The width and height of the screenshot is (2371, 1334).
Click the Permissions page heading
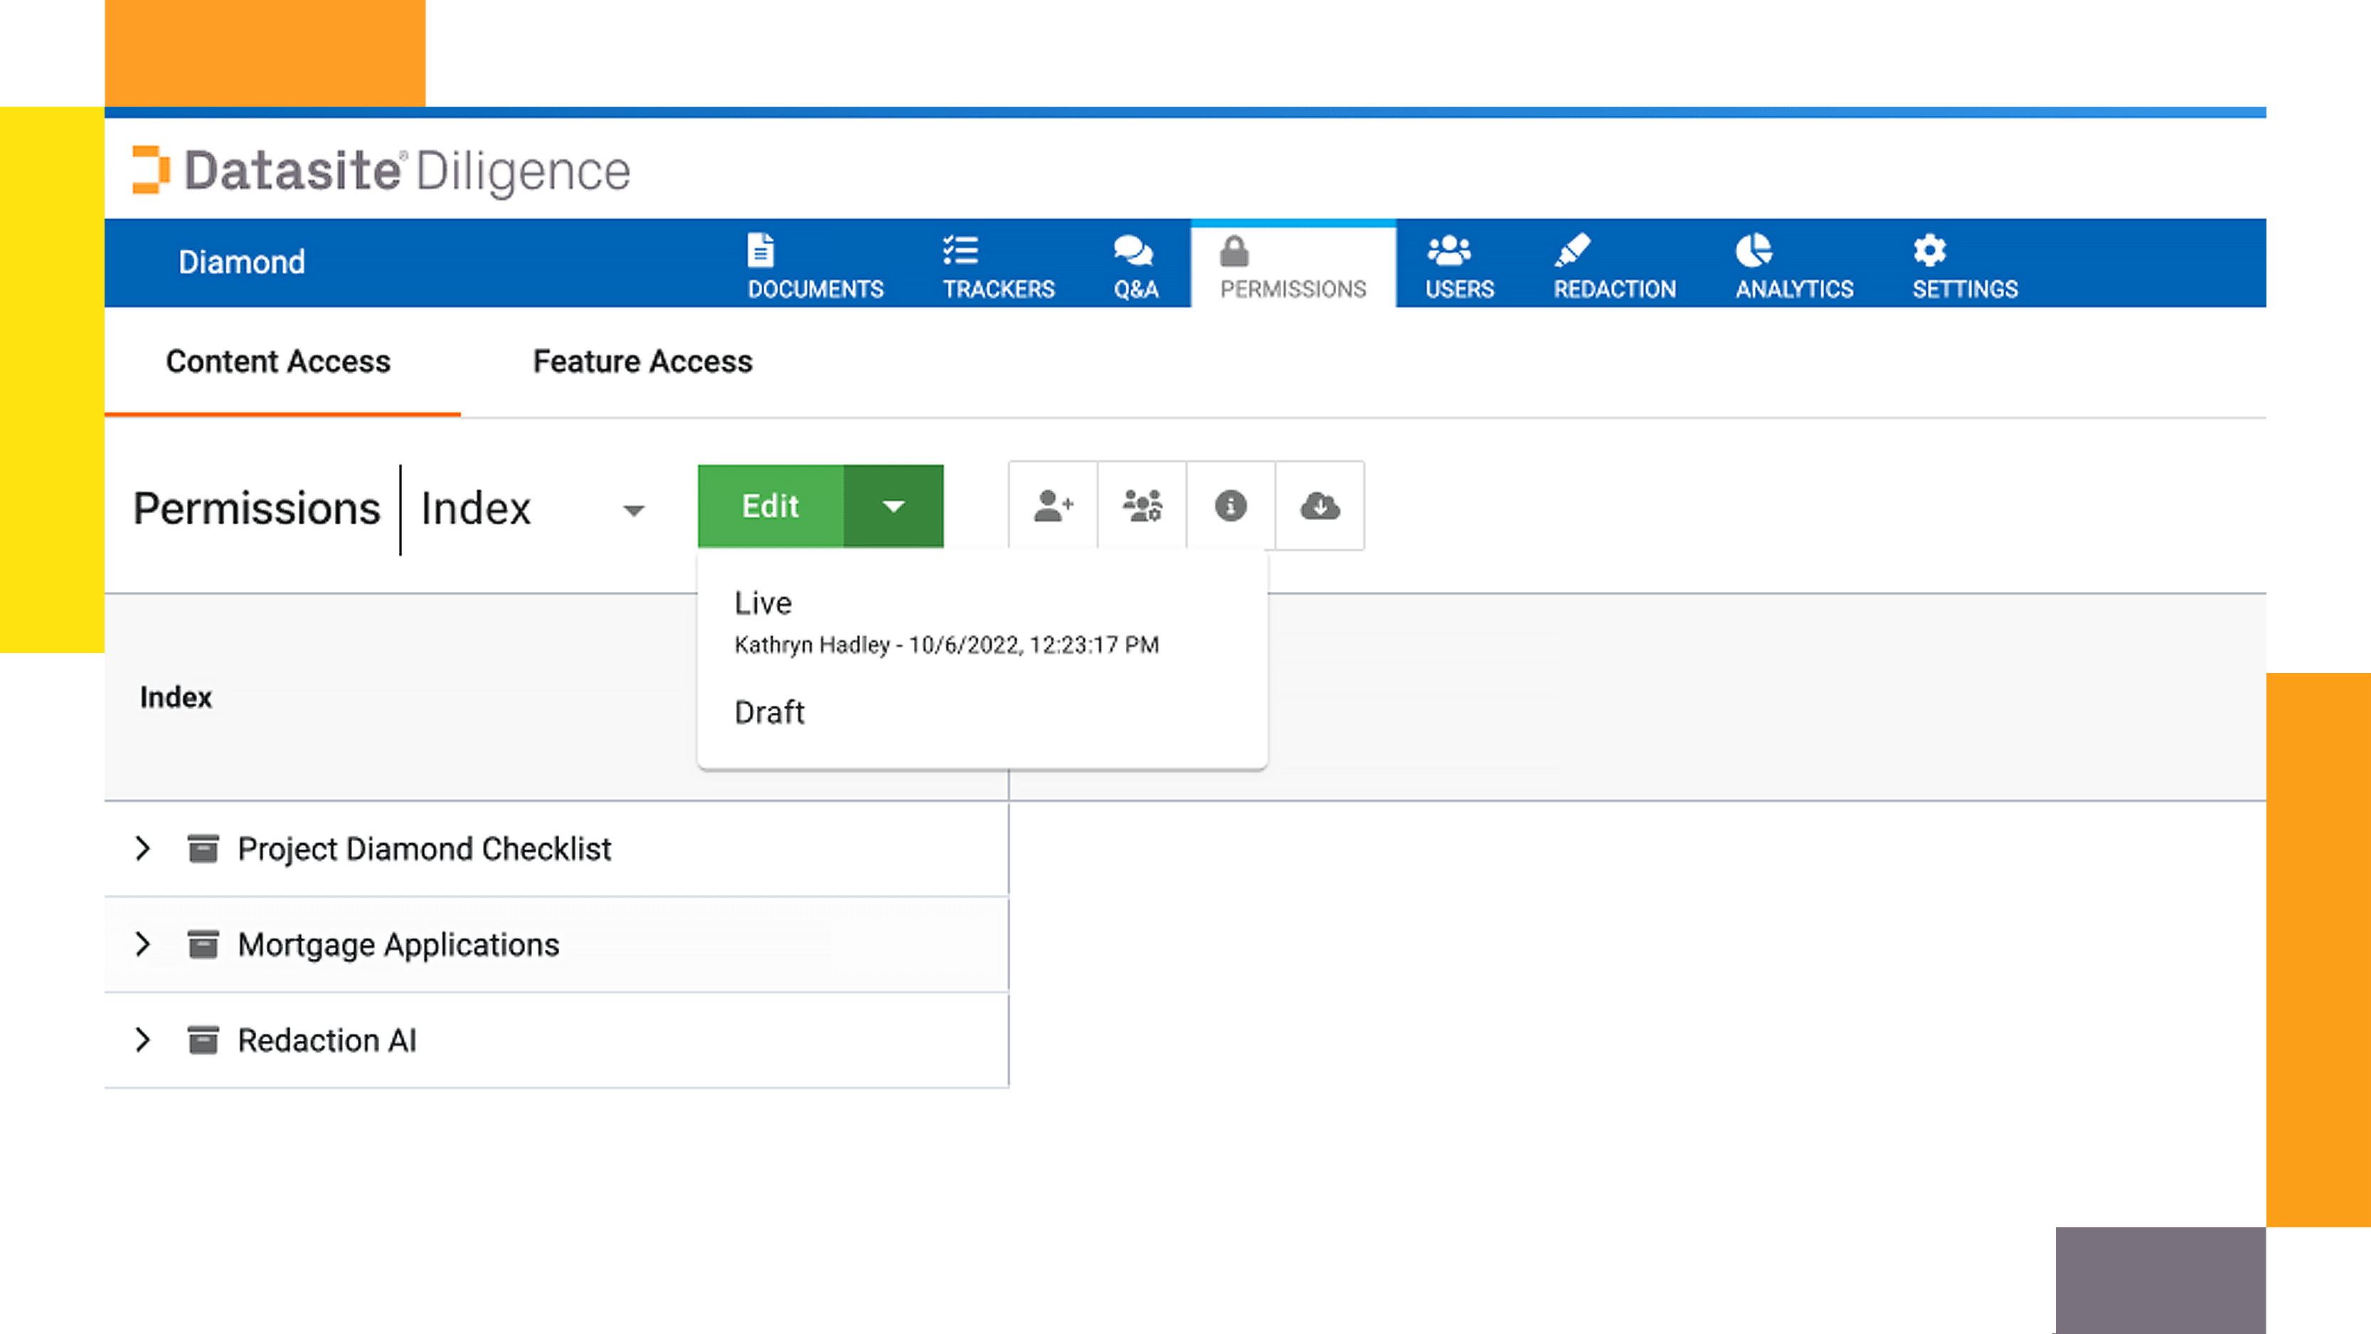tap(256, 508)
